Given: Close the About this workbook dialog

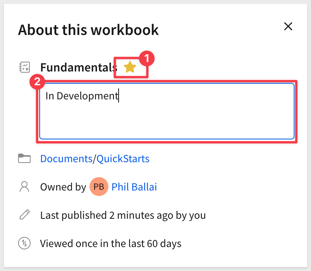Looking at the screenshot, I should tap(288, 26).
